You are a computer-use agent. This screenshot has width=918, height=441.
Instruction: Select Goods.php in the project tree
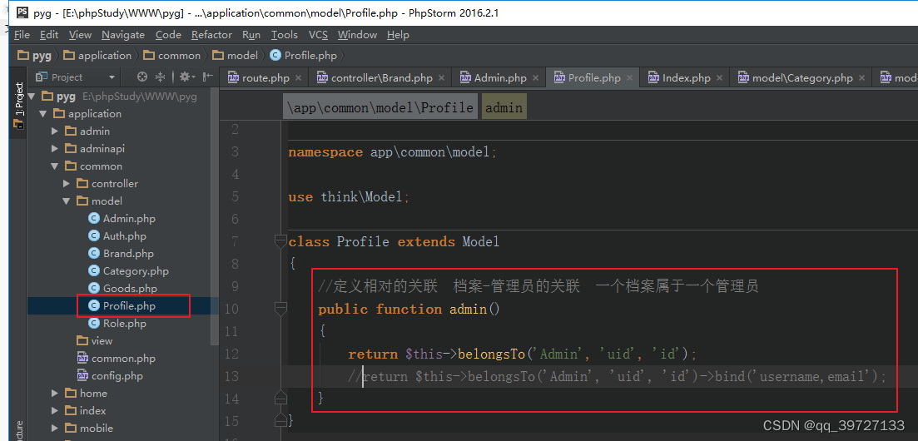[x=130, y=288]
